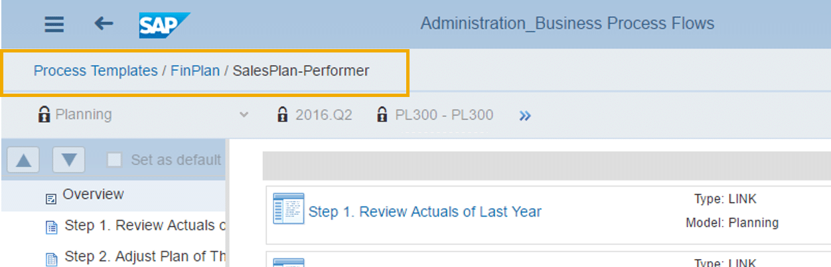The image size is (831, 267).
Task: Expand more context with double chevron
Action: point(525,116)
